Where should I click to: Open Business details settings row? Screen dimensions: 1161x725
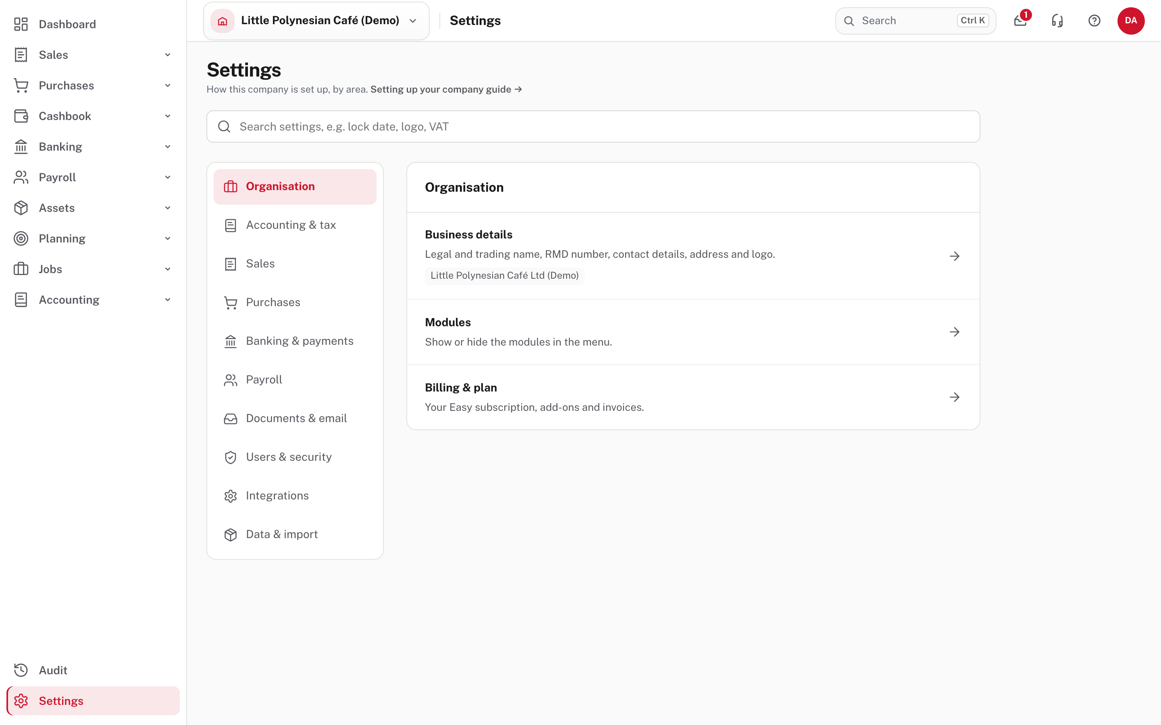693,256
